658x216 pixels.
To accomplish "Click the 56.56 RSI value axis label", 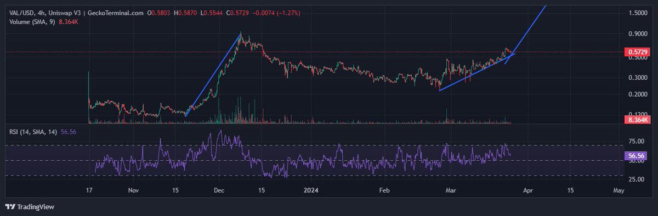I will click(636, 156).
